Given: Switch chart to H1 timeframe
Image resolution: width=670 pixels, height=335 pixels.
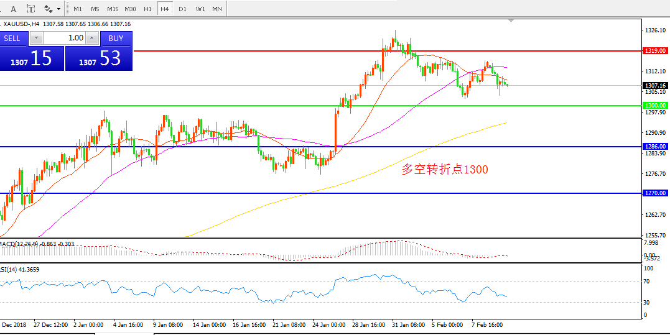Looking at the screenshot, I should 147,9.
